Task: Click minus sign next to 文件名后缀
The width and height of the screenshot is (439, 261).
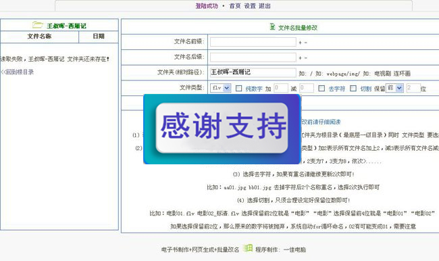Action: [x=306, y=57]
